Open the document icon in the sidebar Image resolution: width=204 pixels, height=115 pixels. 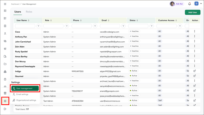click(x=5, y=26)
